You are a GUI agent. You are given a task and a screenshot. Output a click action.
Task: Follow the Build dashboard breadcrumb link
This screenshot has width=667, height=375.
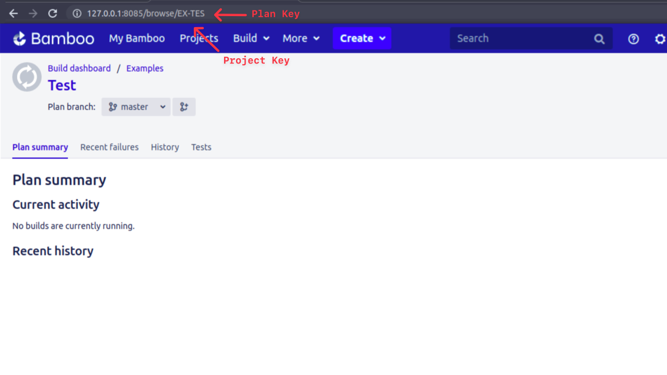tap(79, 68)
